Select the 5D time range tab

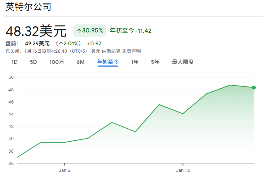(33, 62)
